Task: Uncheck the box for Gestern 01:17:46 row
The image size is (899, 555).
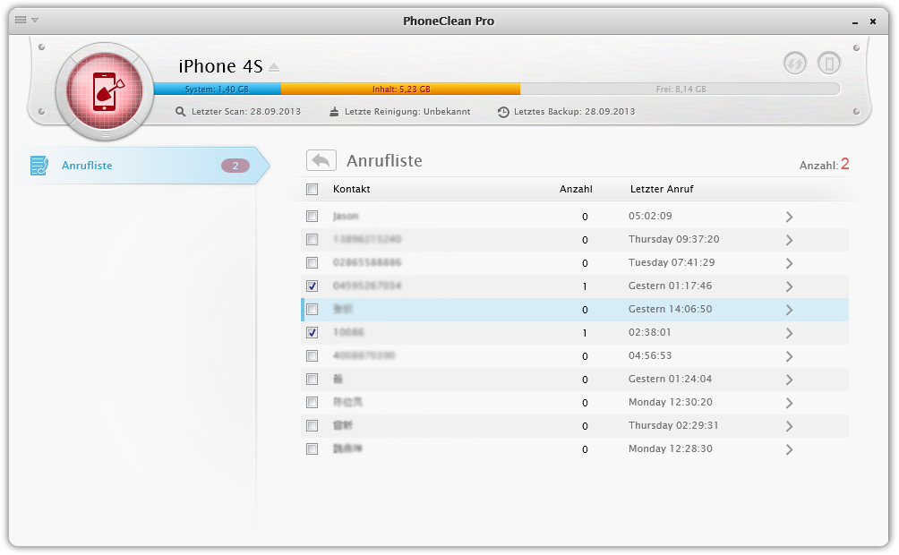Action: 312,286
